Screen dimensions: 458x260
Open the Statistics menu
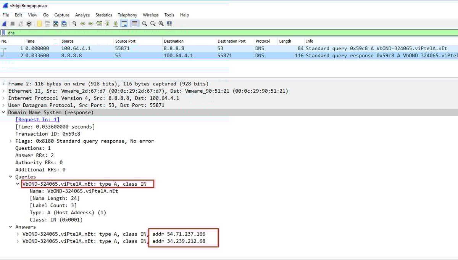[x=103, y=15]
